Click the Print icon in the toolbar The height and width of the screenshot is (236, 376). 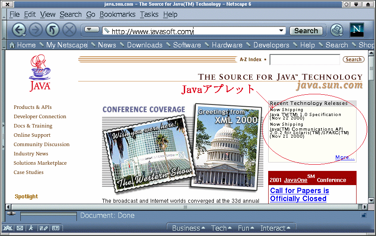click(x=337, y=30)
